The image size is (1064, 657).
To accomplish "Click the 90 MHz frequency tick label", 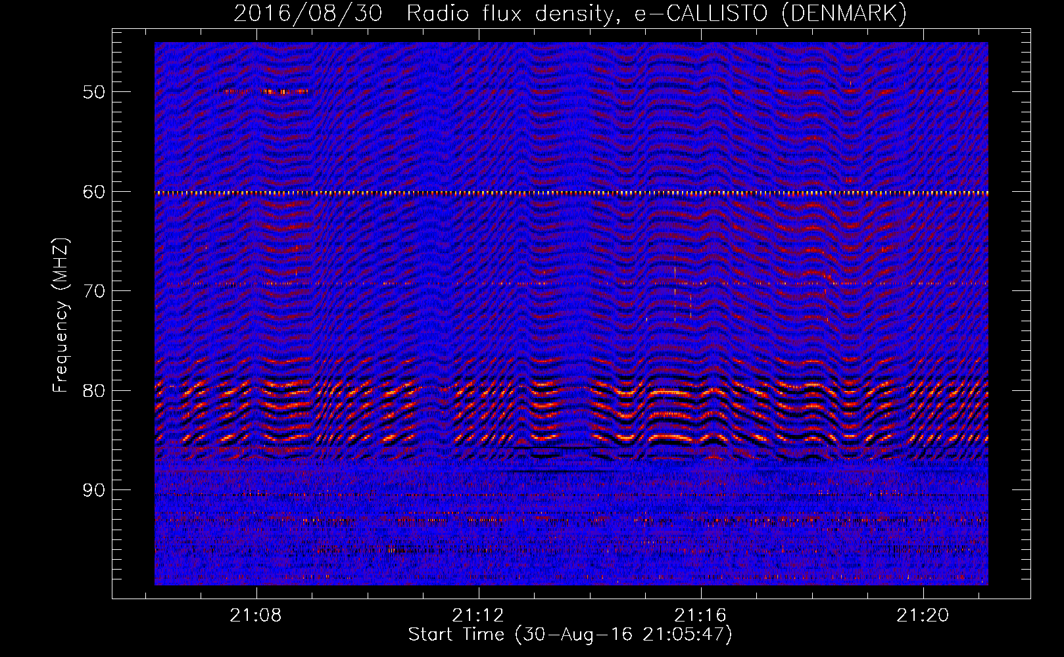I will 94,490.
